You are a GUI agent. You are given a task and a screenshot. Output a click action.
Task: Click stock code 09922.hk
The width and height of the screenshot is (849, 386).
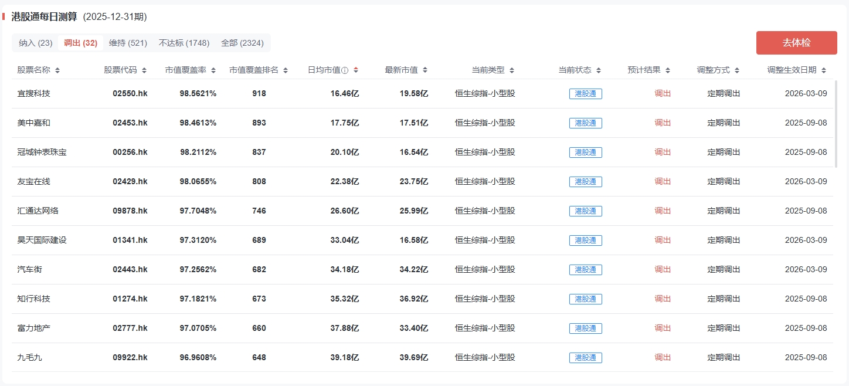[130, 357]
